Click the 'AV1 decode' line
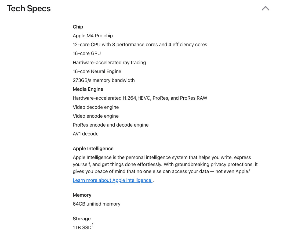 click(x=86, y=134)
